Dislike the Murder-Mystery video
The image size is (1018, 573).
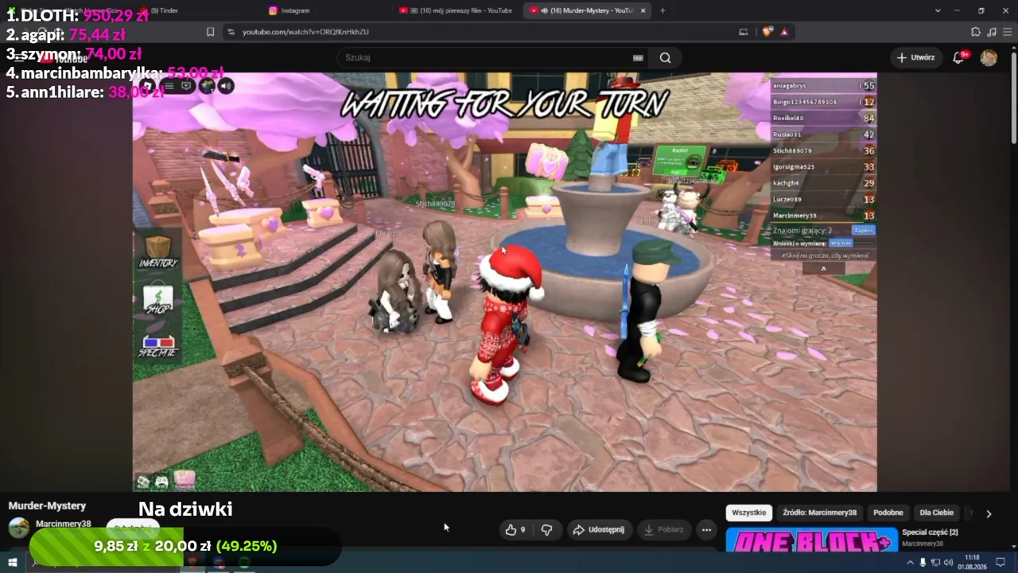(546, 530)
